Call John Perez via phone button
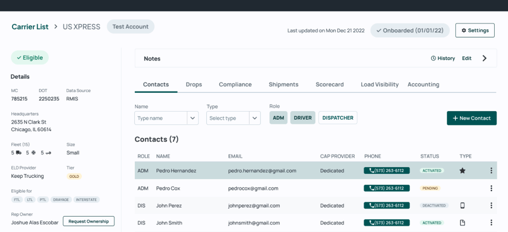This screenshot has width=508, height=232. click(x=387, y=205)
